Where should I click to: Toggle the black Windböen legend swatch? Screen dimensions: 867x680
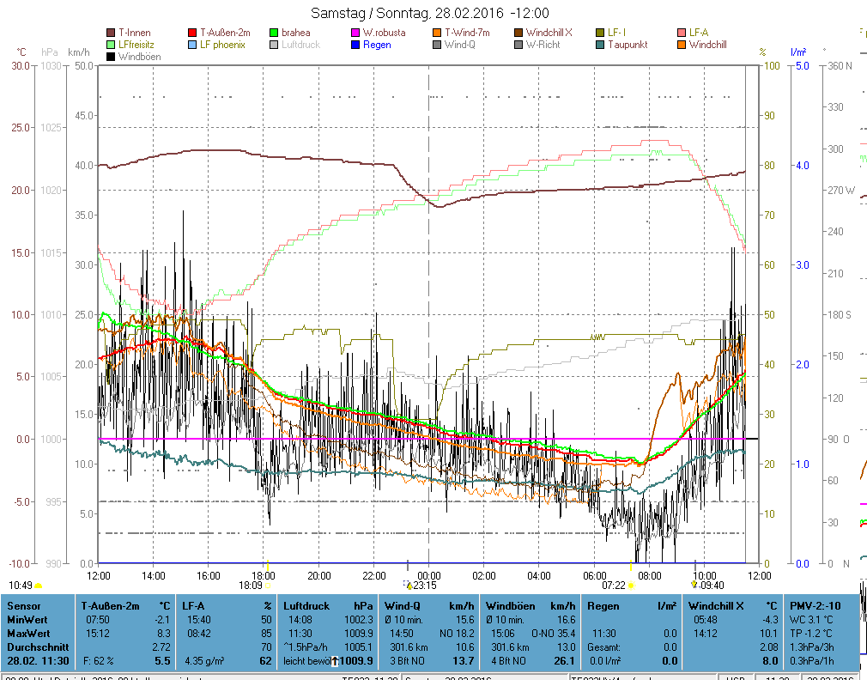pyautogui.click(x=111, y=57)
